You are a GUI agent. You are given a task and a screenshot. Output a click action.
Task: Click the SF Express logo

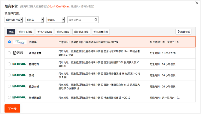coord(18,53)
